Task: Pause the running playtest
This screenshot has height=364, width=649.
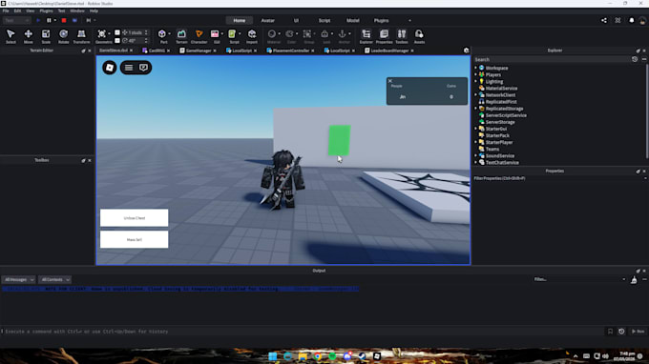Action: pyautogui.click(x=49, y=20)
